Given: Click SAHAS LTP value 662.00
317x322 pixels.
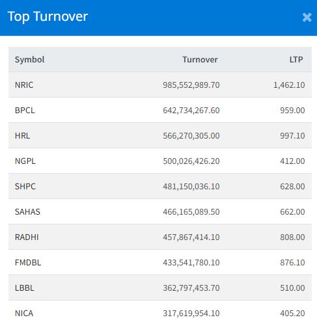Looking at the screenshot, I should point(292,212).
